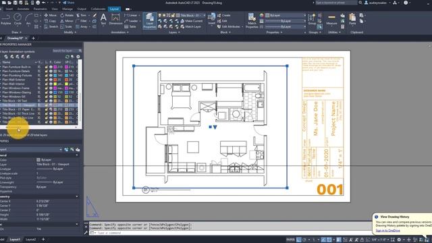Open layer manager settings gear

point(78,57)
